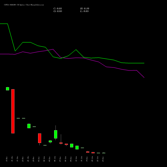Select the green candlestick above 09 Jan

(x=72, y=146)
